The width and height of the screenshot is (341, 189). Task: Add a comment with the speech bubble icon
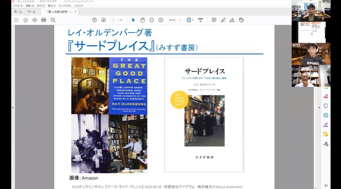(x=214, y=20)
